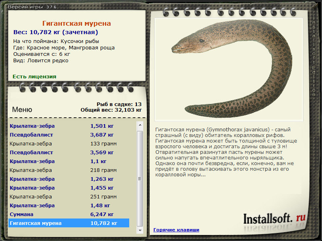The width and height of the screenshot is (322, 241).
Task: Click the fish list scroll down arrow
Action: pyautogui.click(x=140, y=230)
